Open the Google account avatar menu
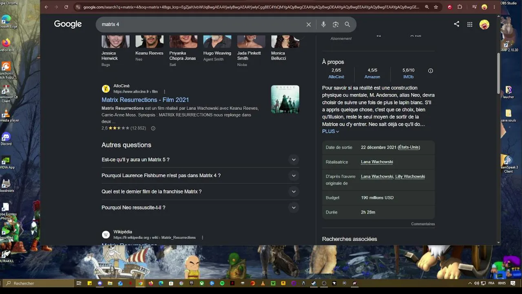 [484, 24]
